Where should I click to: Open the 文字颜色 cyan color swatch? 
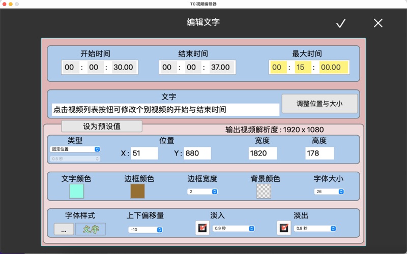click(77, 191)
